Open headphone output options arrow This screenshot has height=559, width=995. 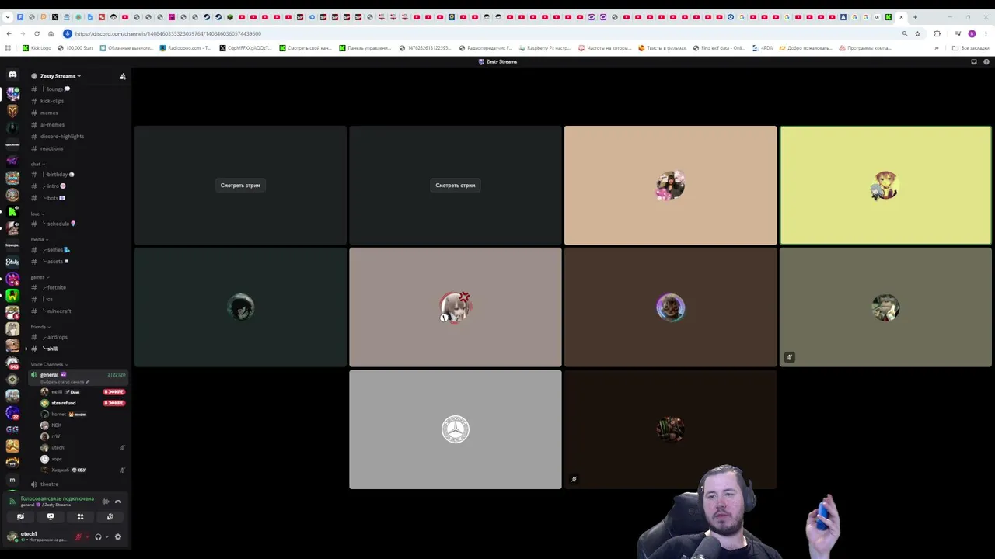(107, 536)
